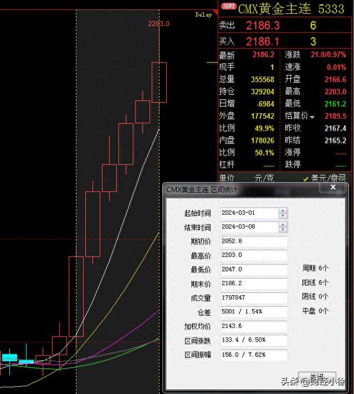The image size is (354, 394).
Task: Click the red 延时 delay badge icon
Action: (228, 7)
